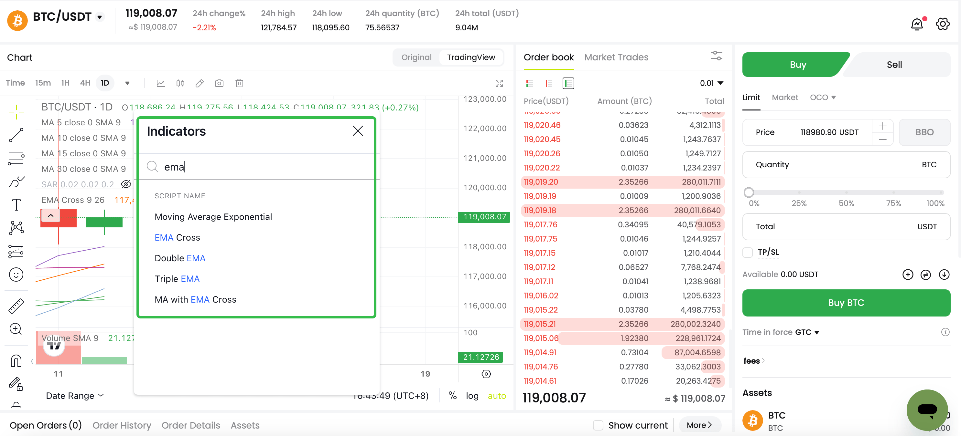
Task: Open the BTC/USDT pair dropdown
Action: click(100, 17)
